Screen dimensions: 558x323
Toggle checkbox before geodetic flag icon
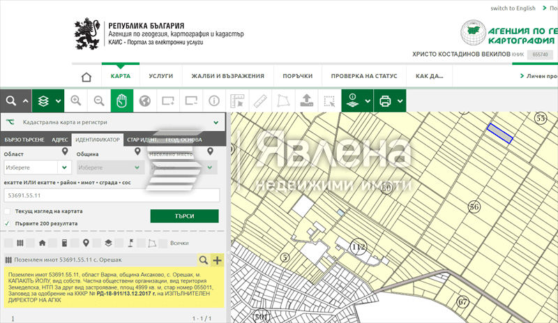tap(119, 243)
